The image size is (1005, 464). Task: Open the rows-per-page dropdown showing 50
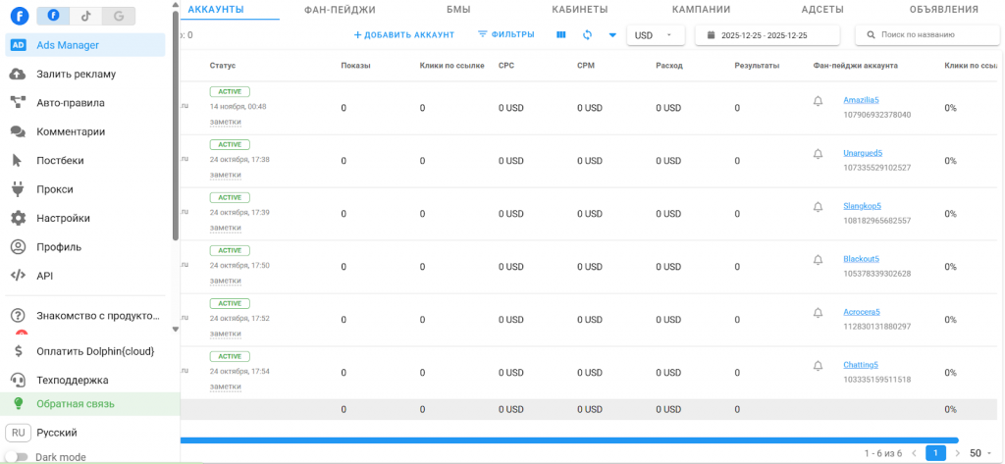click(x=980, y=453)
